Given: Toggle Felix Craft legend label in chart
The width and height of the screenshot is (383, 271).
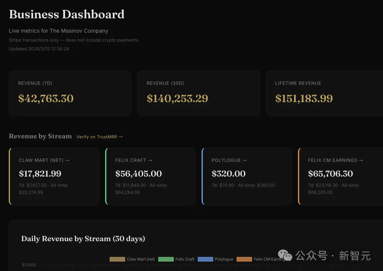Looking at the screenshot, I should (x=185, y=259).
